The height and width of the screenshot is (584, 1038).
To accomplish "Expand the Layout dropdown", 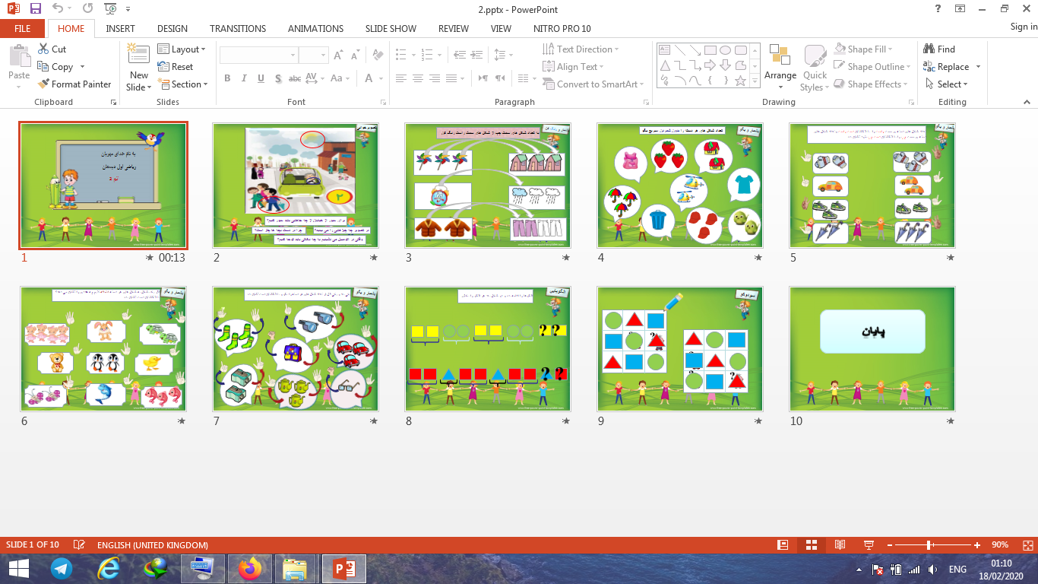I will click(x=182, y=49).
